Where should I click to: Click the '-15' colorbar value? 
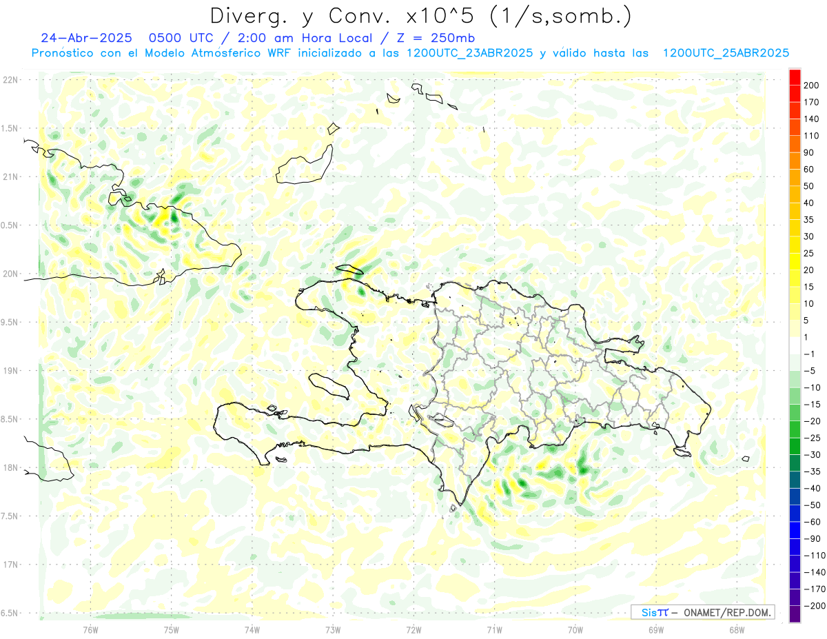tap(810, 405)
